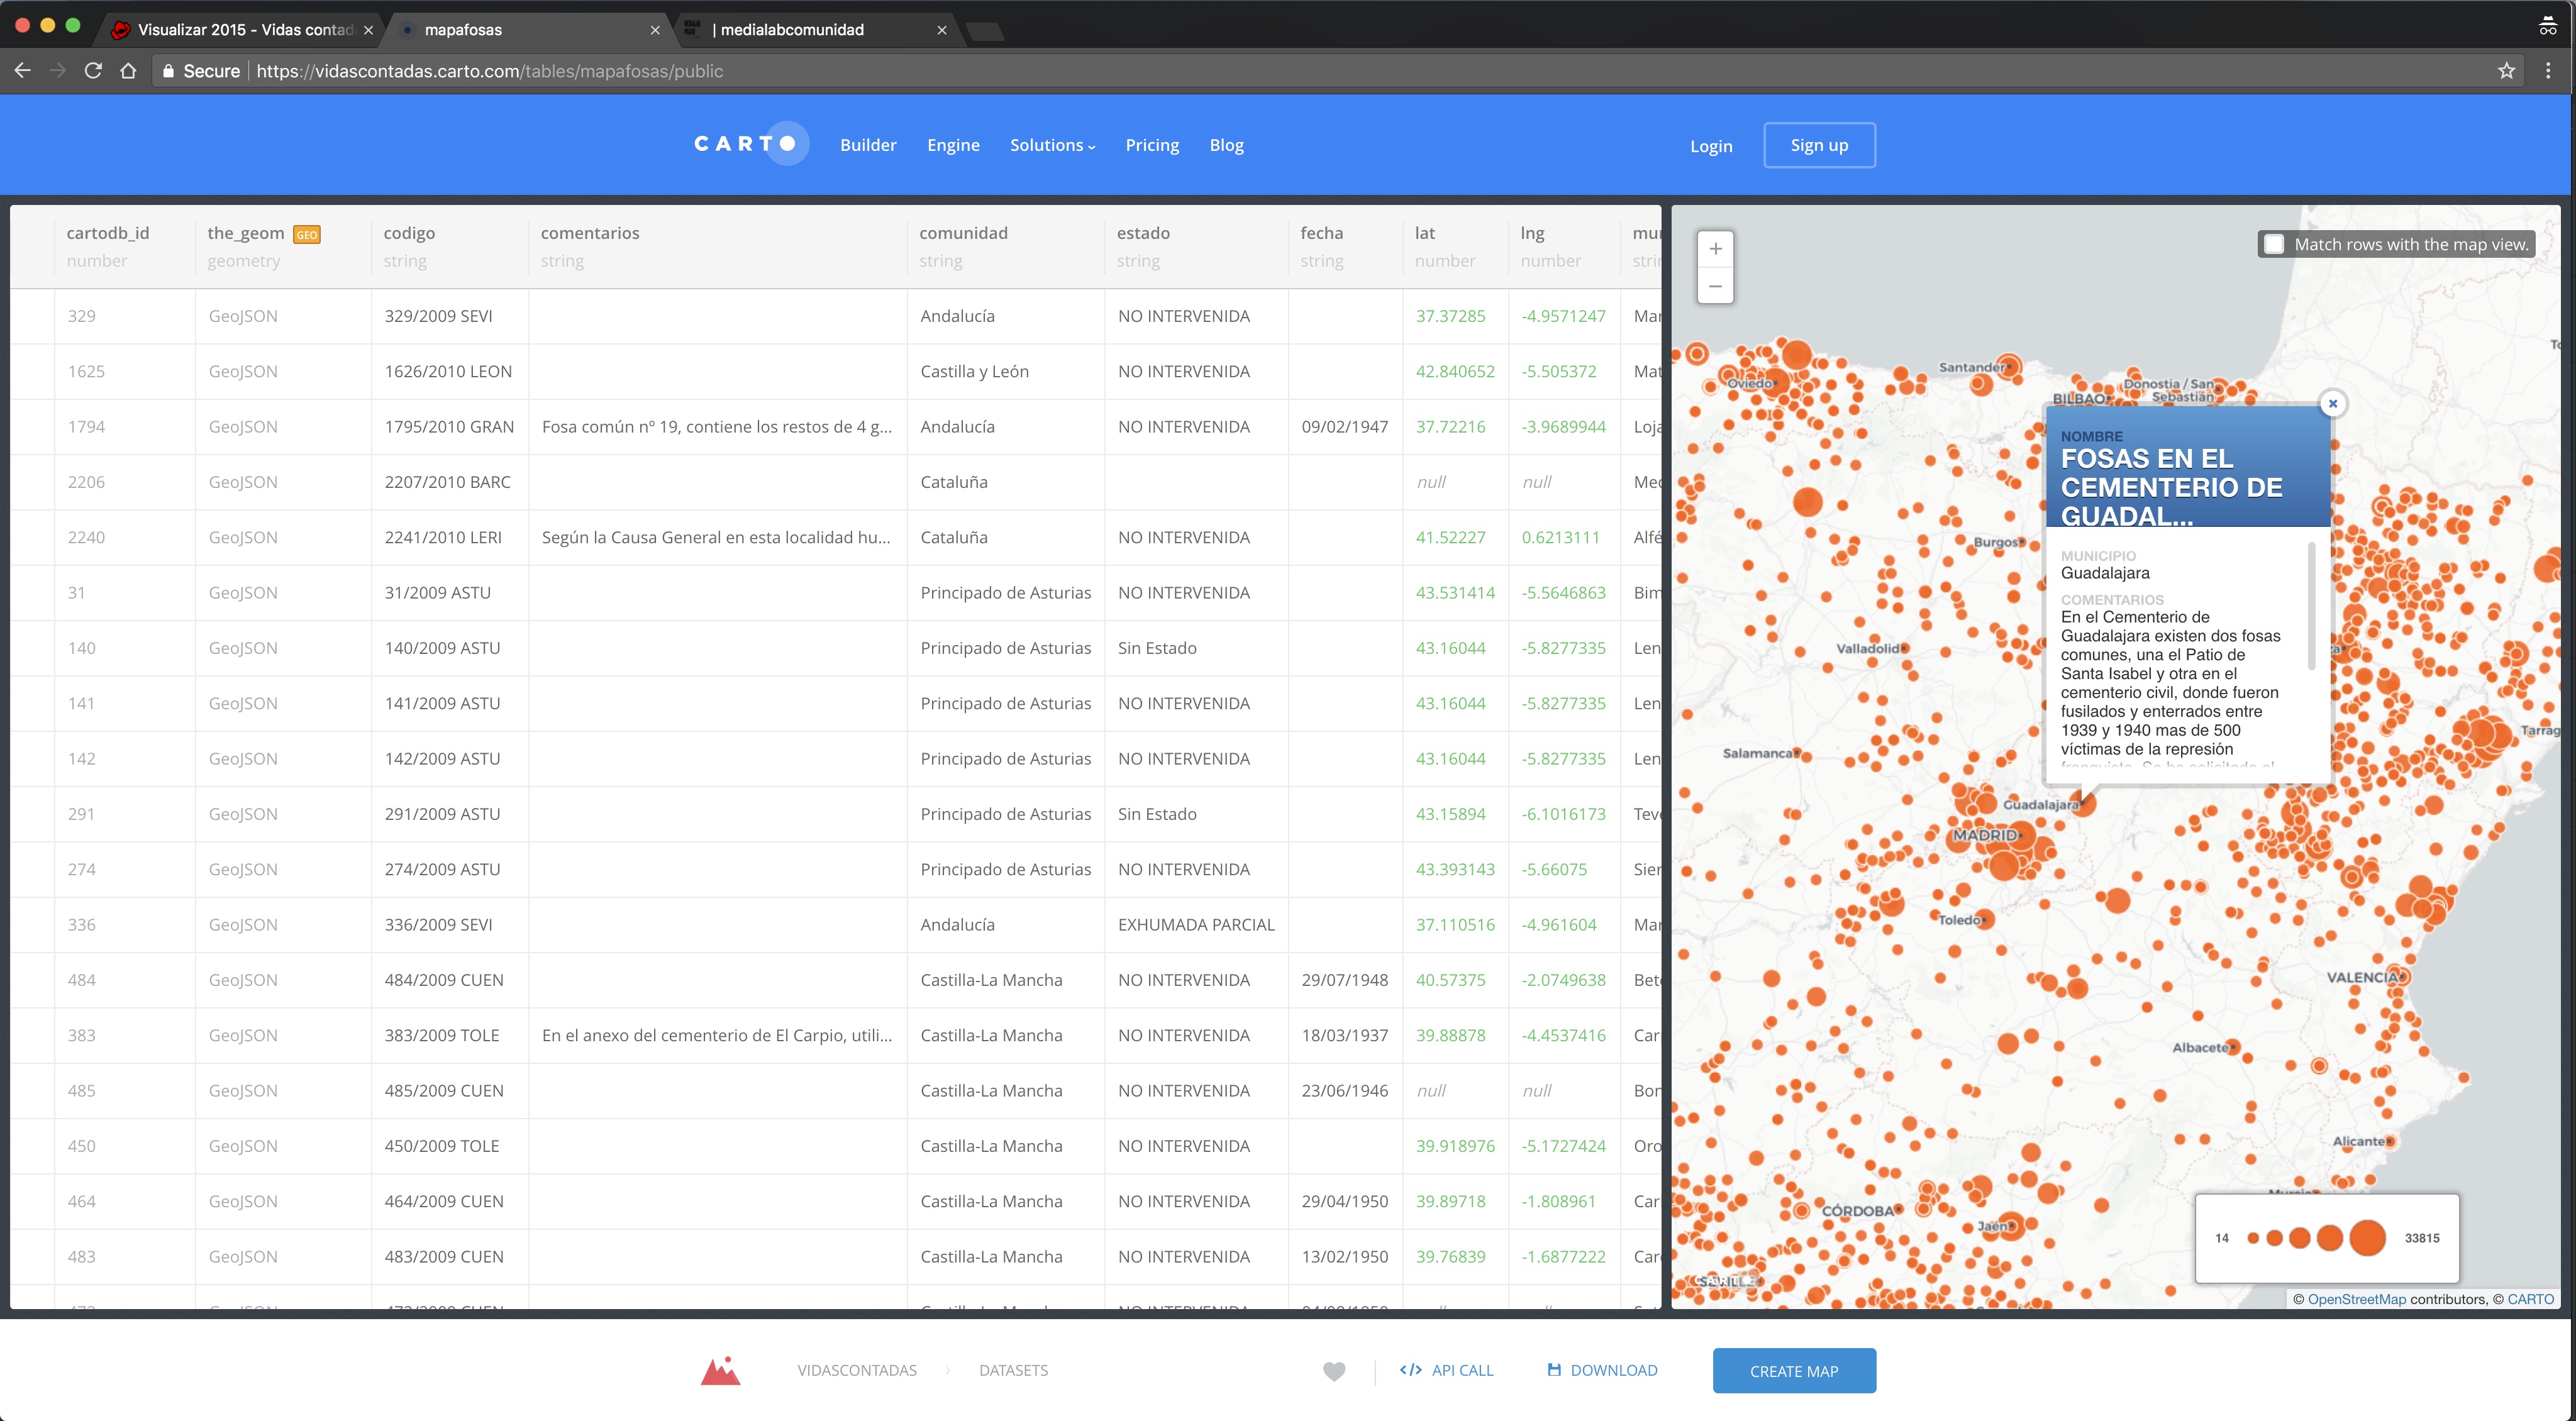Click the largest circle in map legend

[x=2368, y=1238]
